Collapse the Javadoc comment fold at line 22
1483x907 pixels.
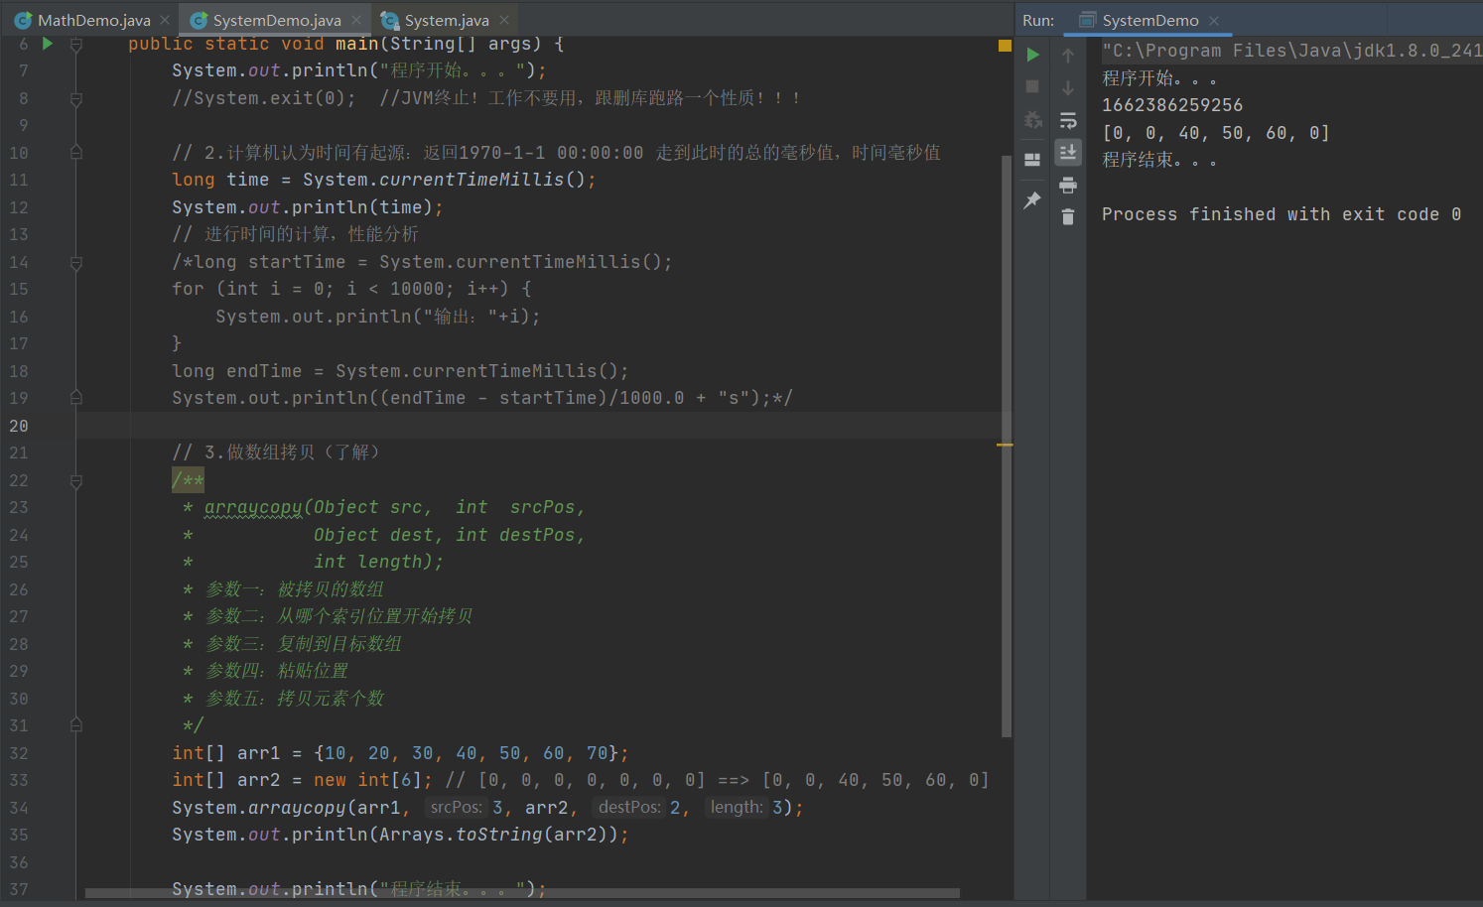click(75, 481)
